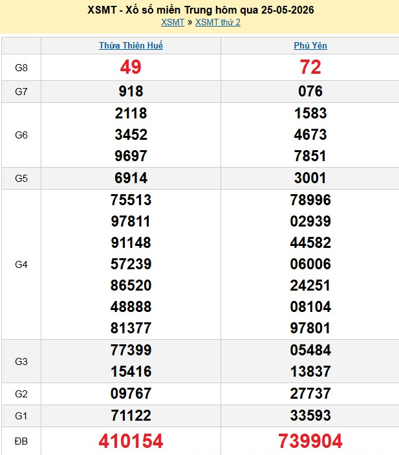The image size is (399, 455).
Task: Click G4 number 48888
Action: pos(131,307)
